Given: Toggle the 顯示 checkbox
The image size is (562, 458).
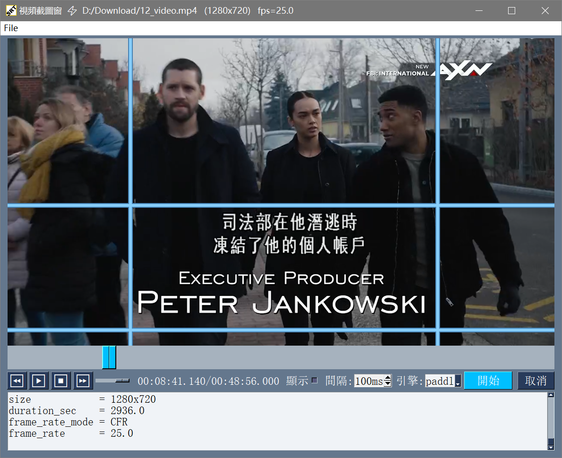Looking at the screenshot, I should coord(314,380).
